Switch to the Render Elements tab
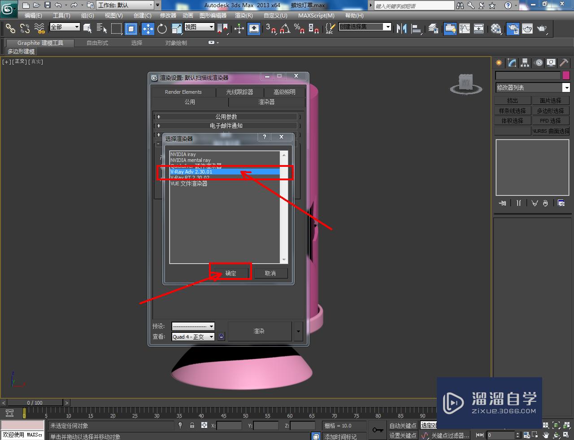This screenshot has width=574, height=440. pos(183,92)
